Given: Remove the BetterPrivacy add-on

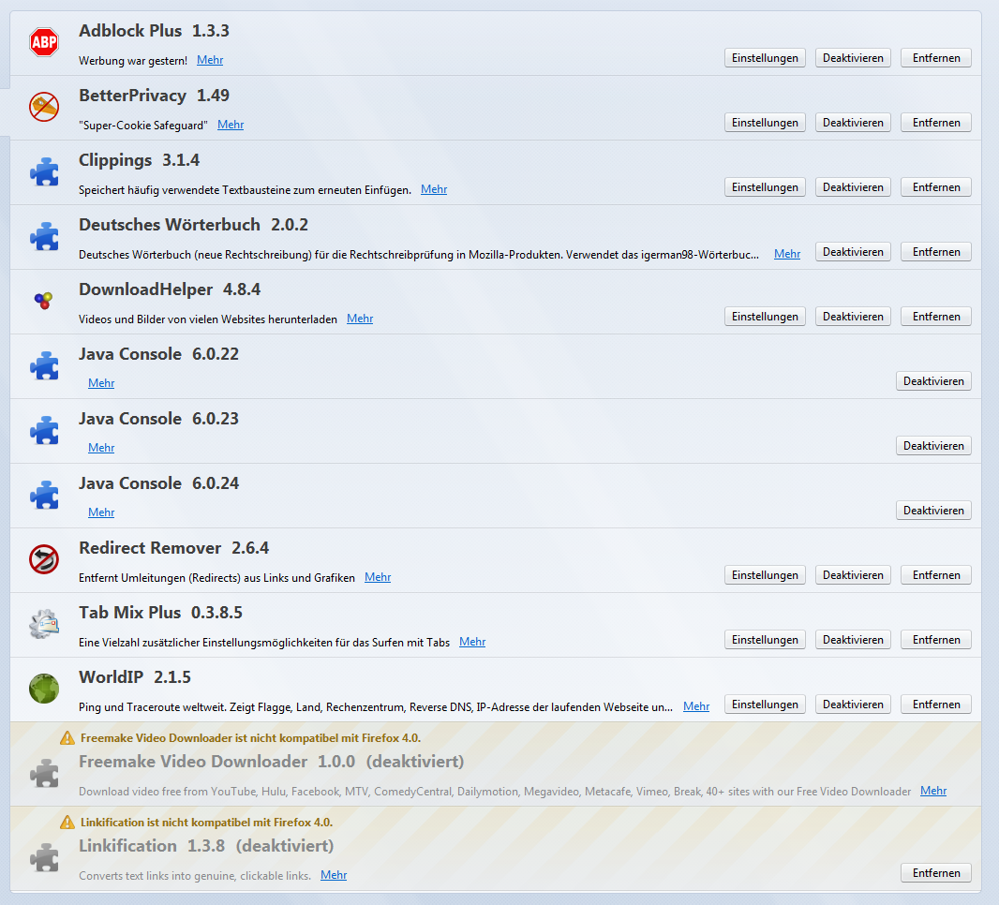Looking at the screenshot, I should tap(936, 123).
